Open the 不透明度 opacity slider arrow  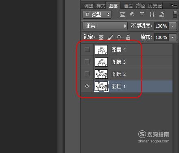coord(172,26)
